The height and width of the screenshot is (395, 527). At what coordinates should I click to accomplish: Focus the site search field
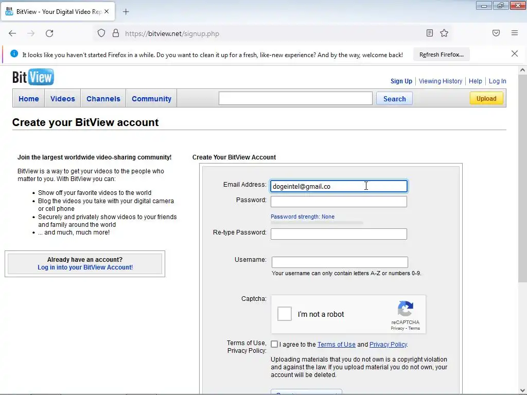pyautogui.click(x=295, y=98)
